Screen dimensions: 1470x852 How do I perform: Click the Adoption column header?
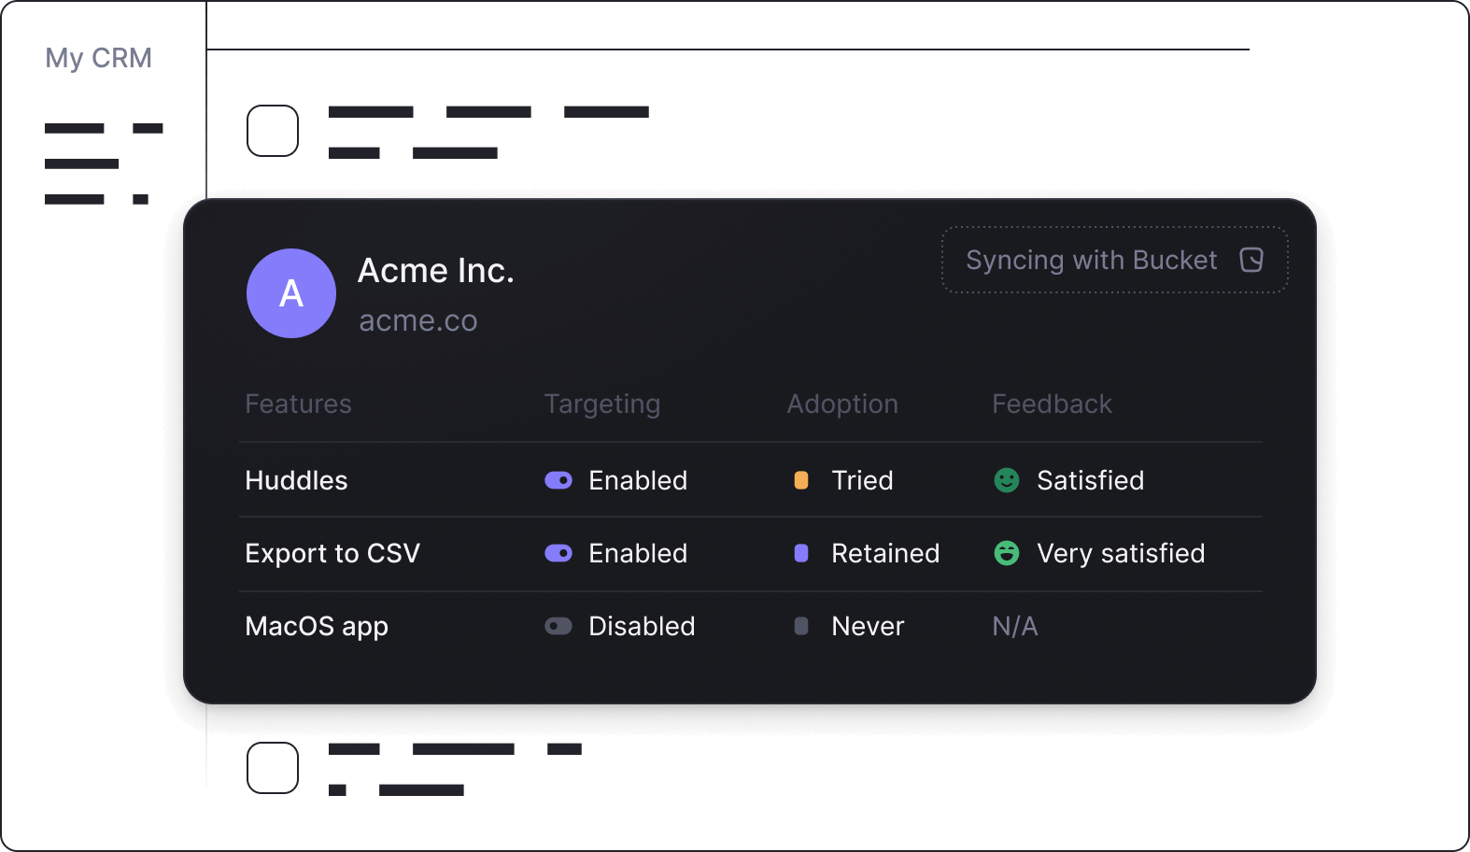click(x=842, y=405)
